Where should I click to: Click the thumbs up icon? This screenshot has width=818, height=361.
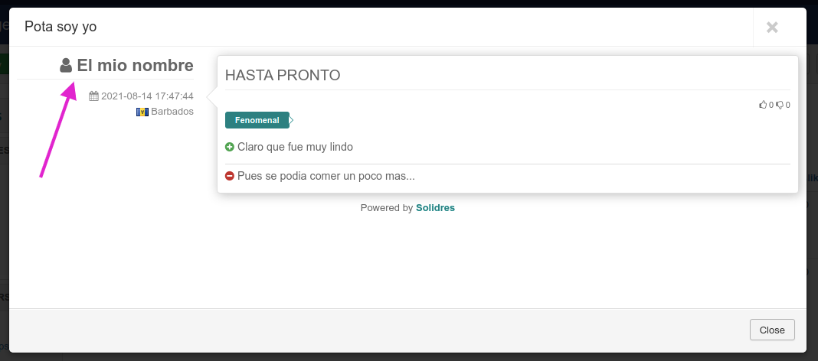click(763, 105)
